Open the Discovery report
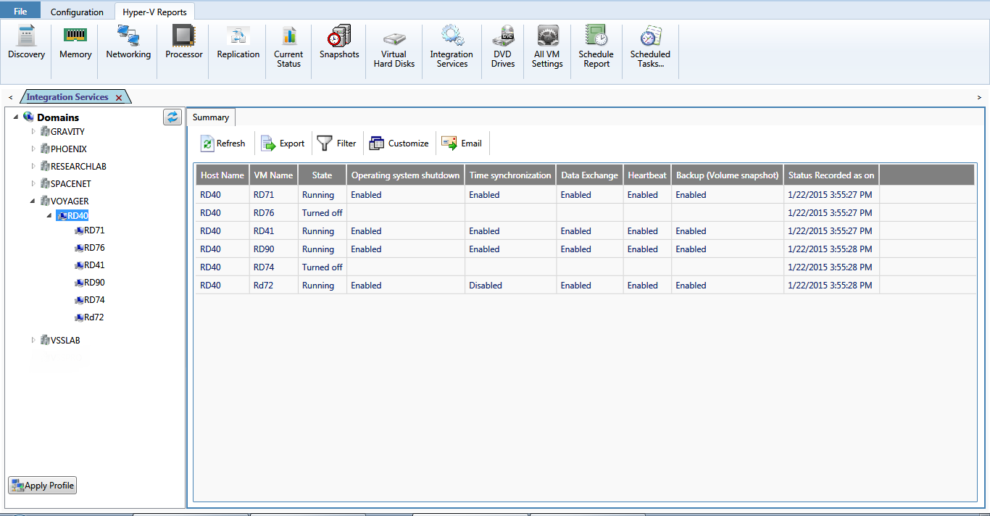The width and height of the screenshot is (990, 516). (x=26, y=43)
